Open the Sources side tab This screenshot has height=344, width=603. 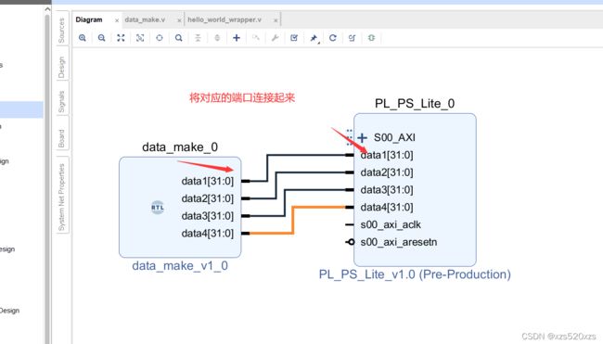coord(62,30)
